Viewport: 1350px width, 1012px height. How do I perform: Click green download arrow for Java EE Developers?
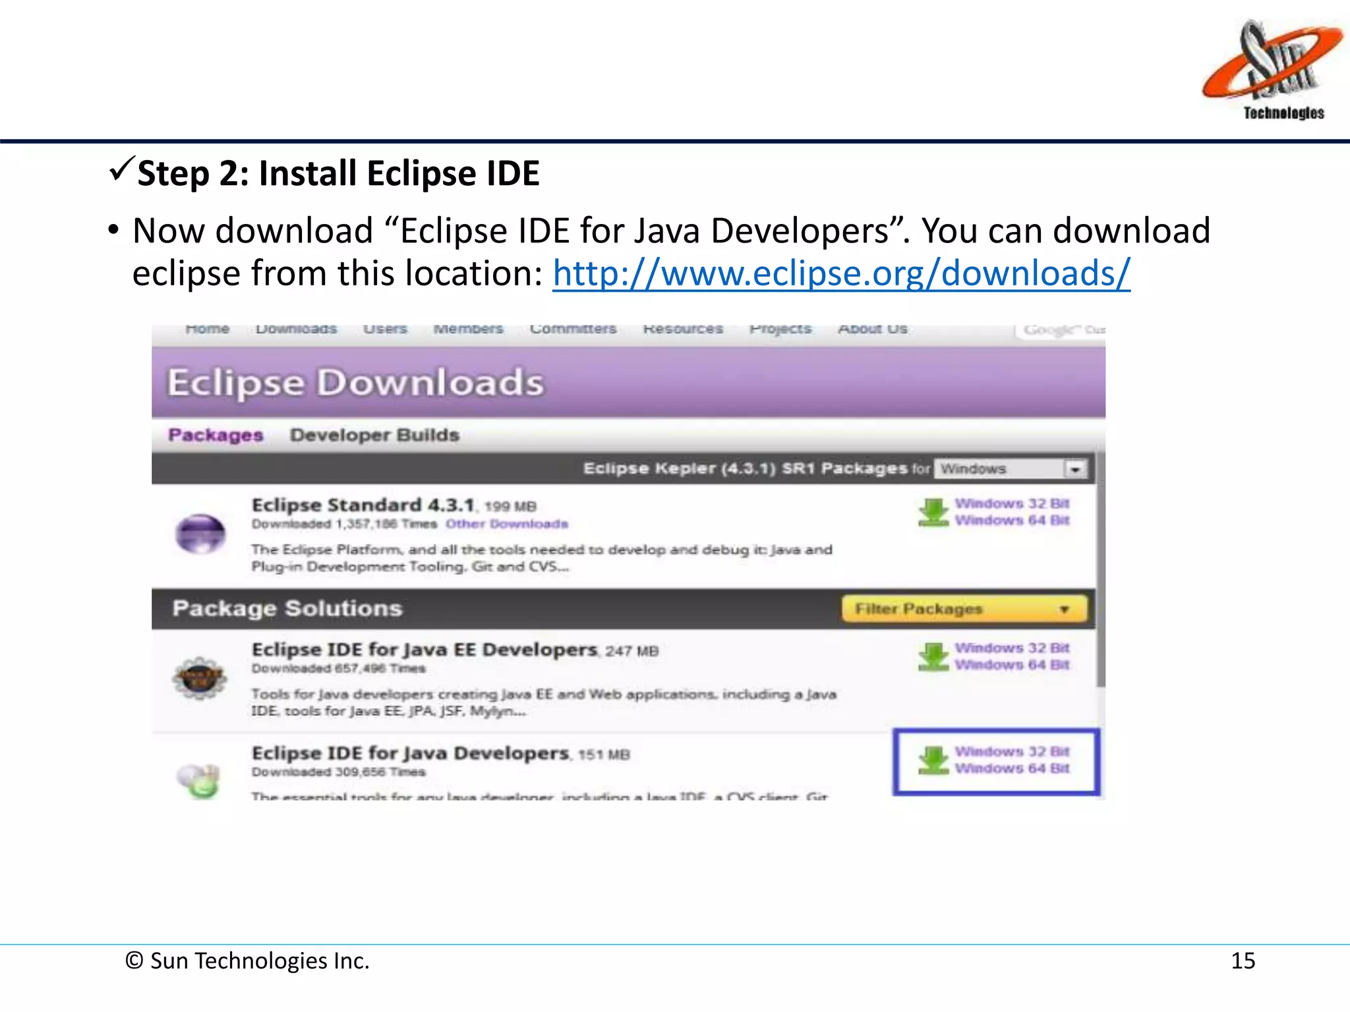click(x=933, y=657)
